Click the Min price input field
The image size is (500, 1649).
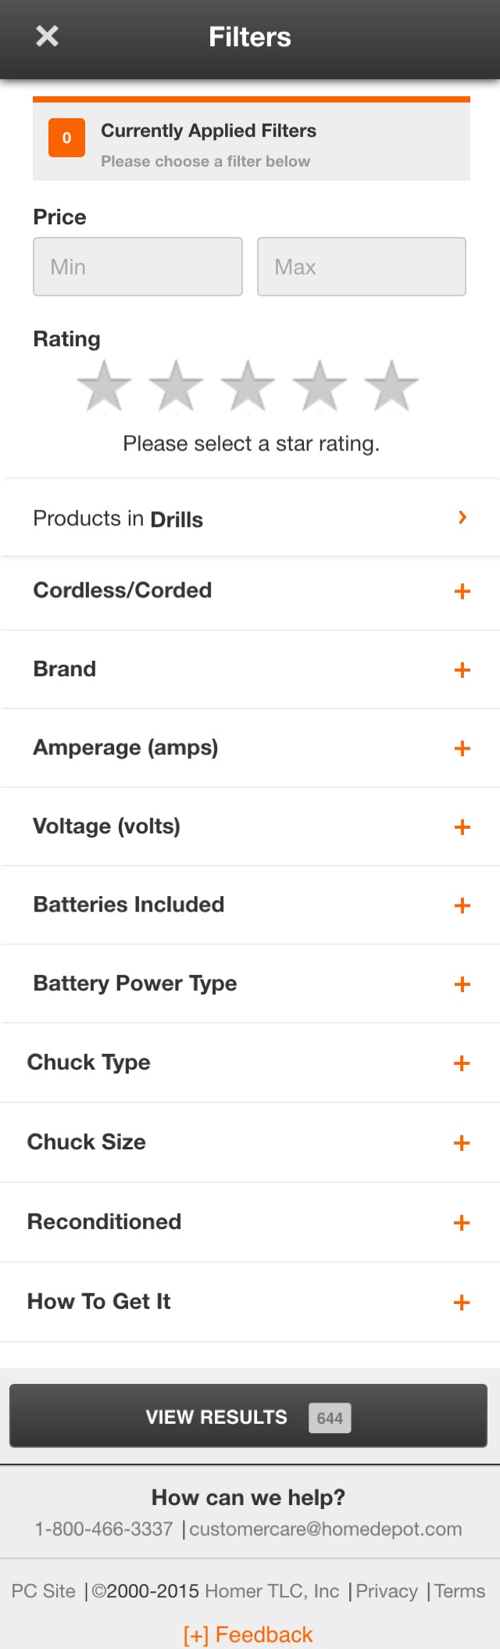click(137, 267)
